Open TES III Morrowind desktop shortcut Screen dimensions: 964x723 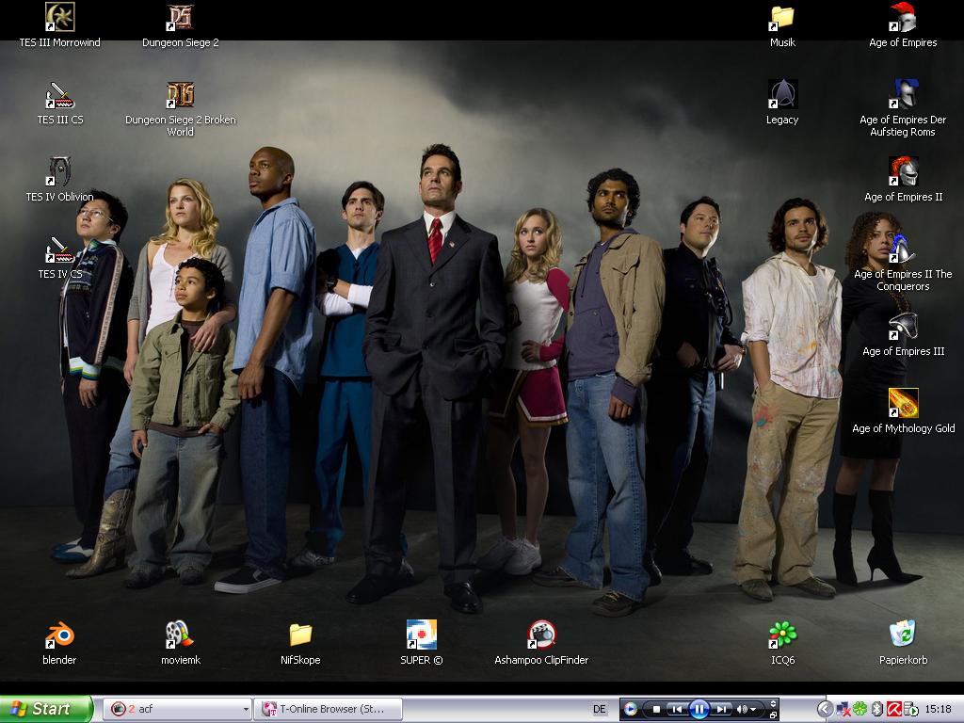coord(60,18)
